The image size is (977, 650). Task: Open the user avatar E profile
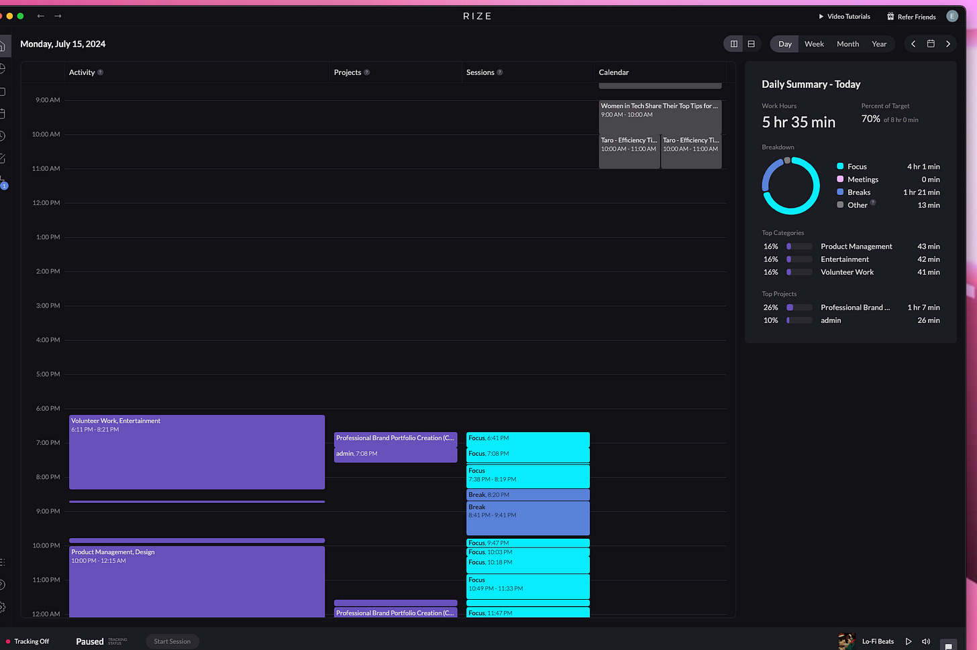click(952, 16)
